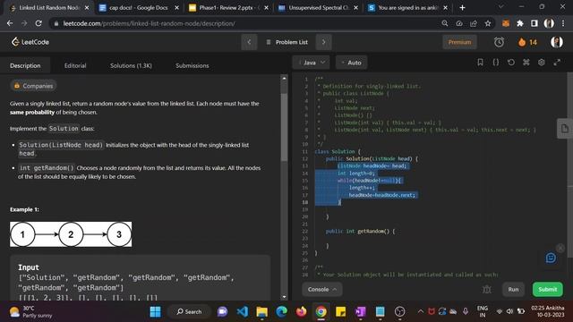
Task: Switch to Phase1 - Review 2.pptx tab
Action: click(x=229, y=8)
